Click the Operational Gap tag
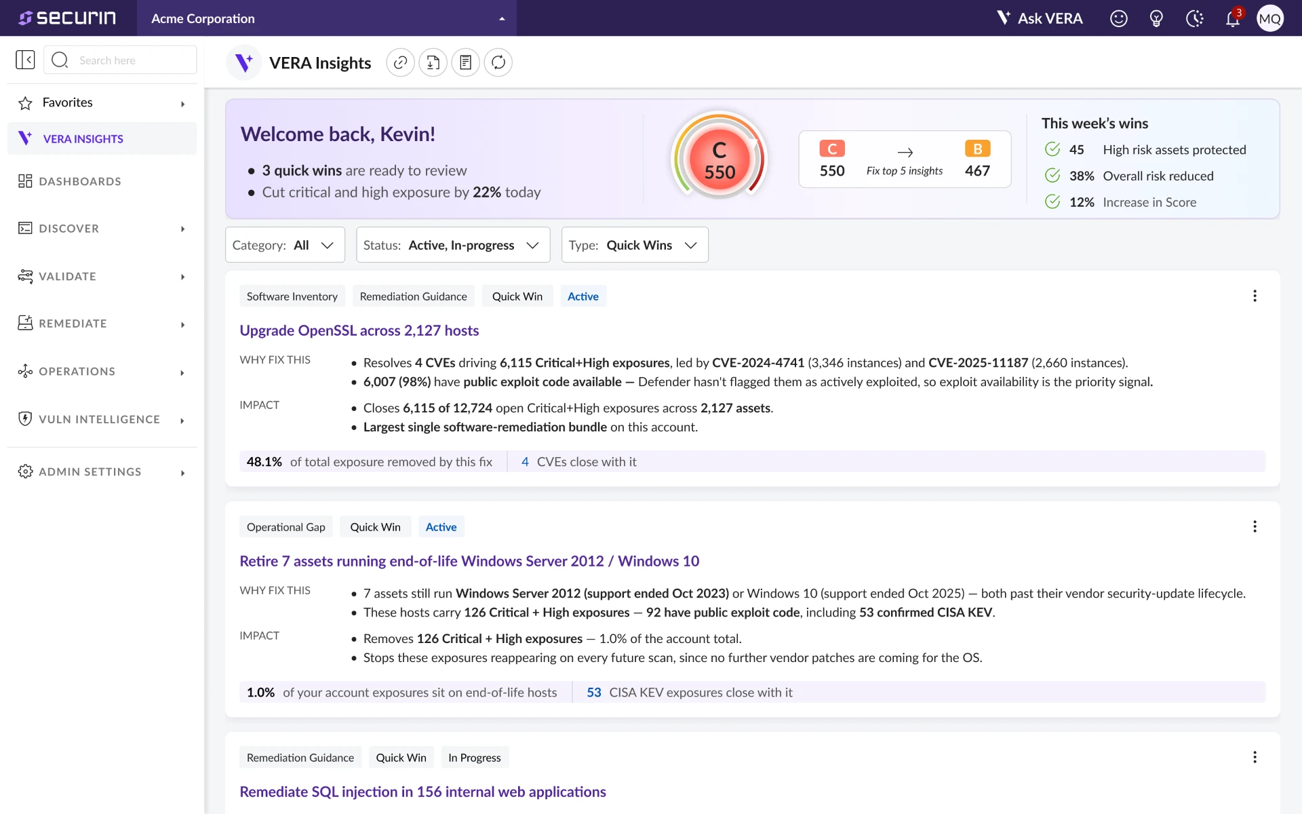This screenshot has height=814, width=1302. (x=285, y=527)
